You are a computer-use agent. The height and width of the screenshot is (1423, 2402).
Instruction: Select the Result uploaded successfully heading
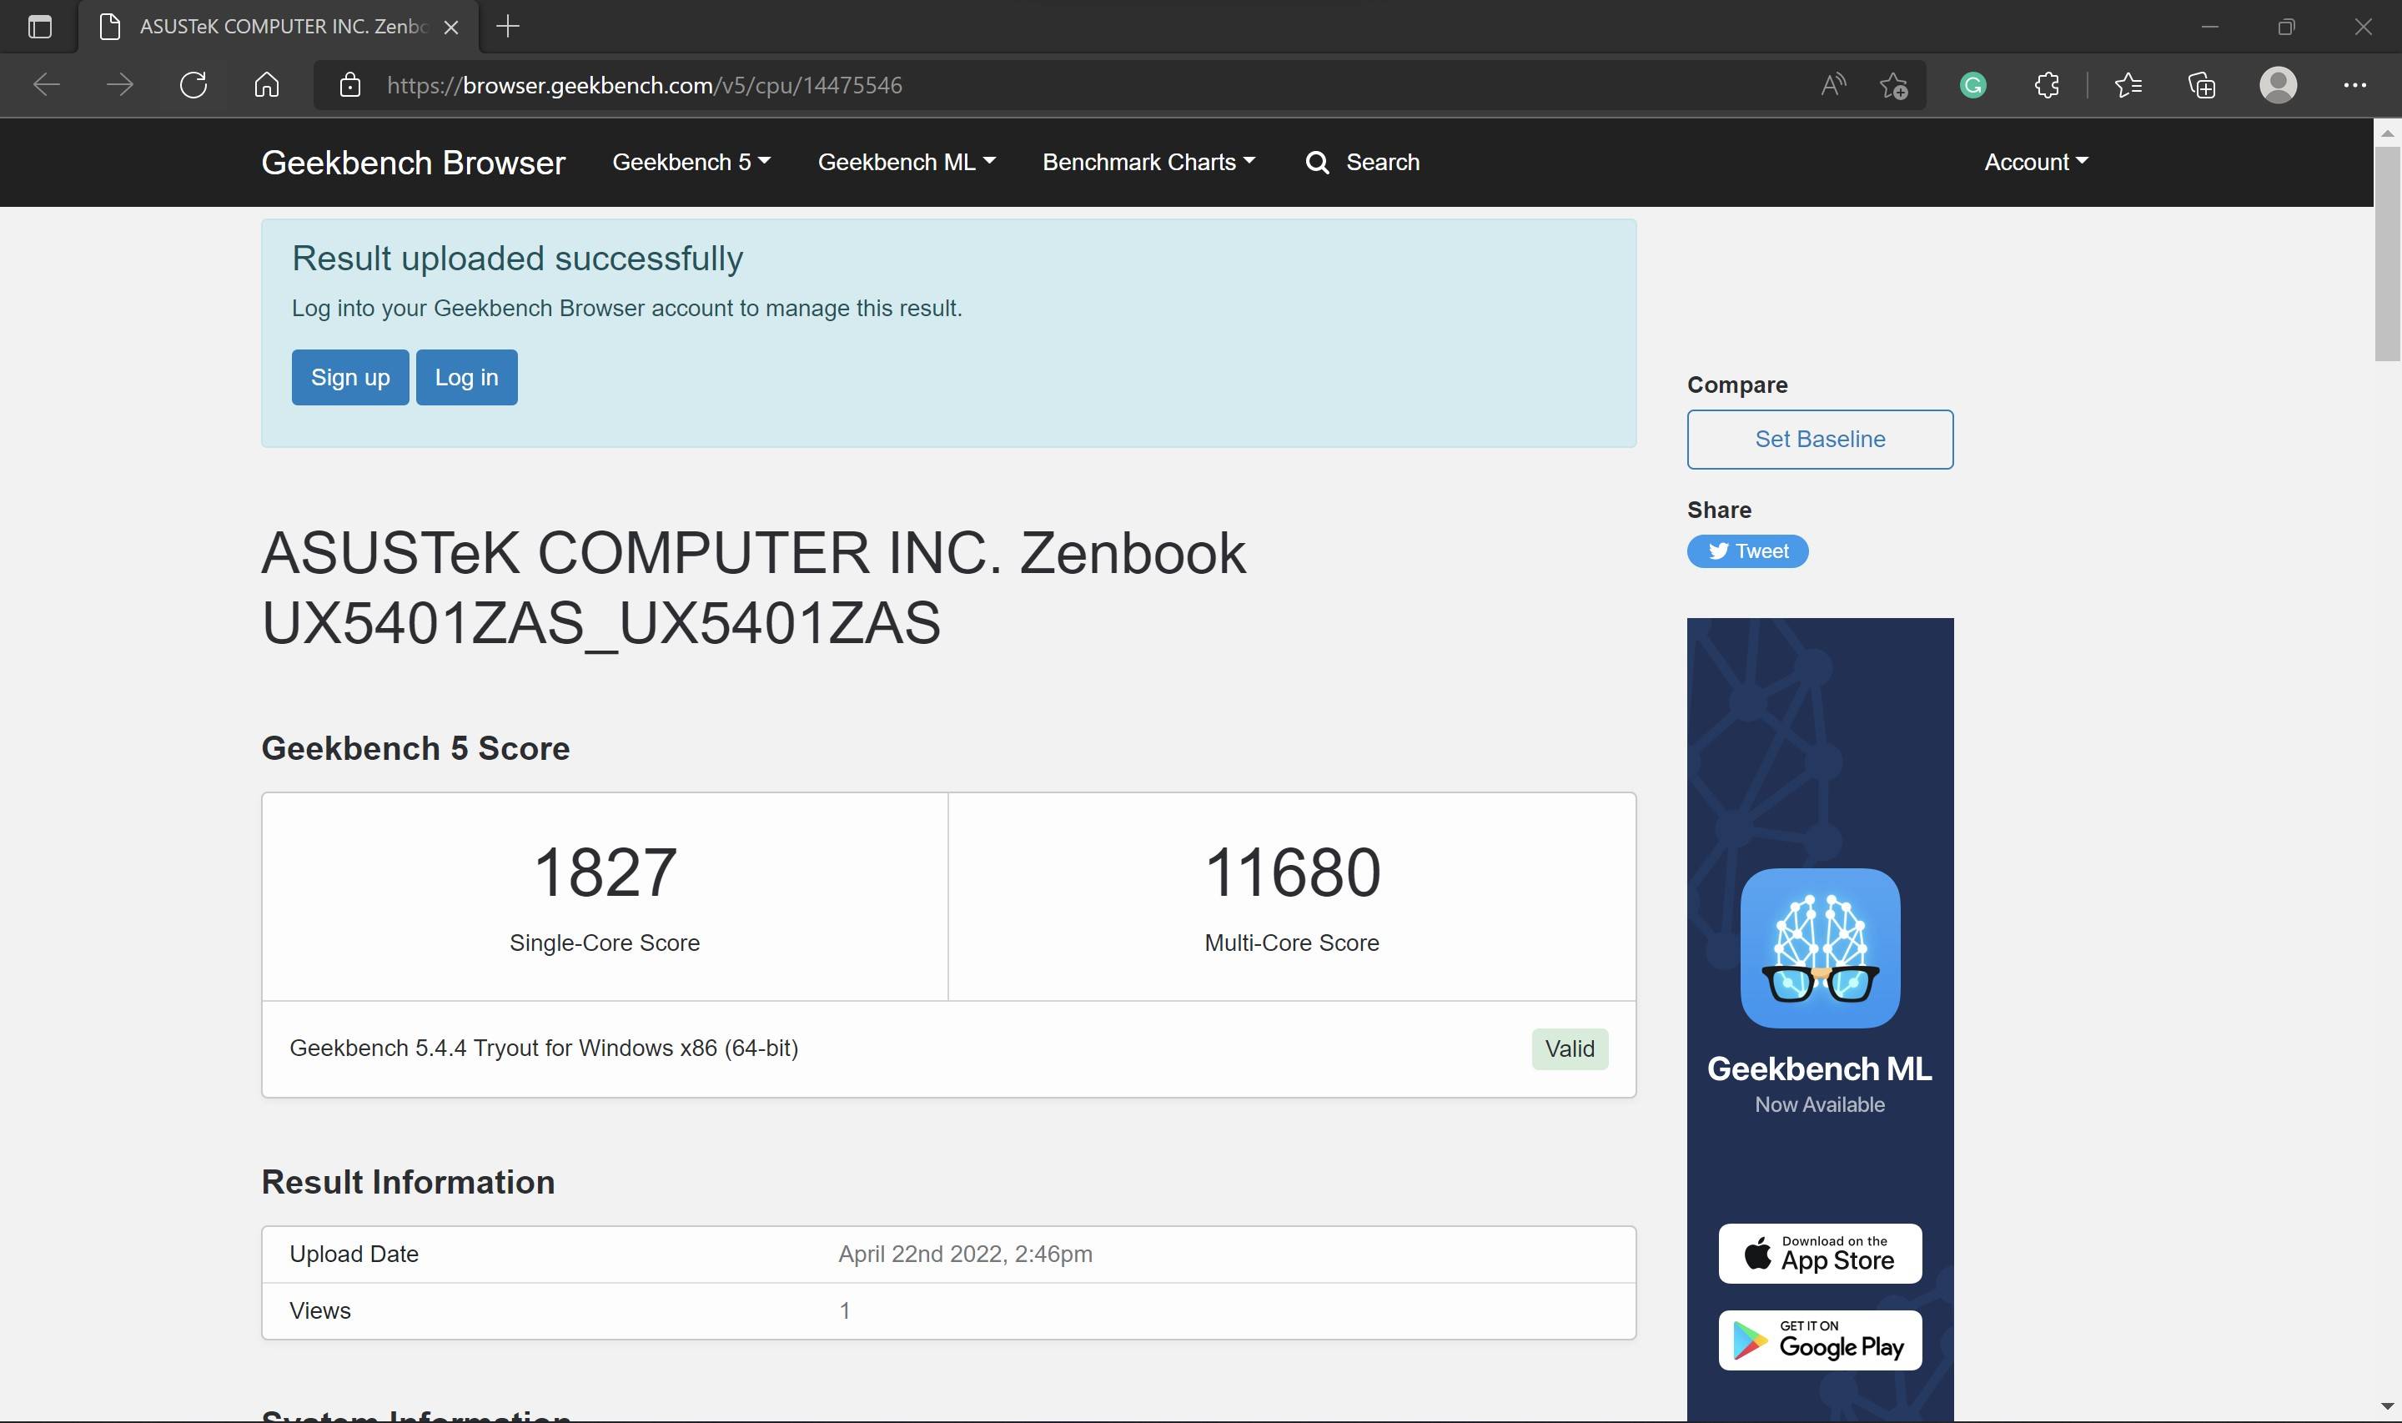tap(518, 258)
